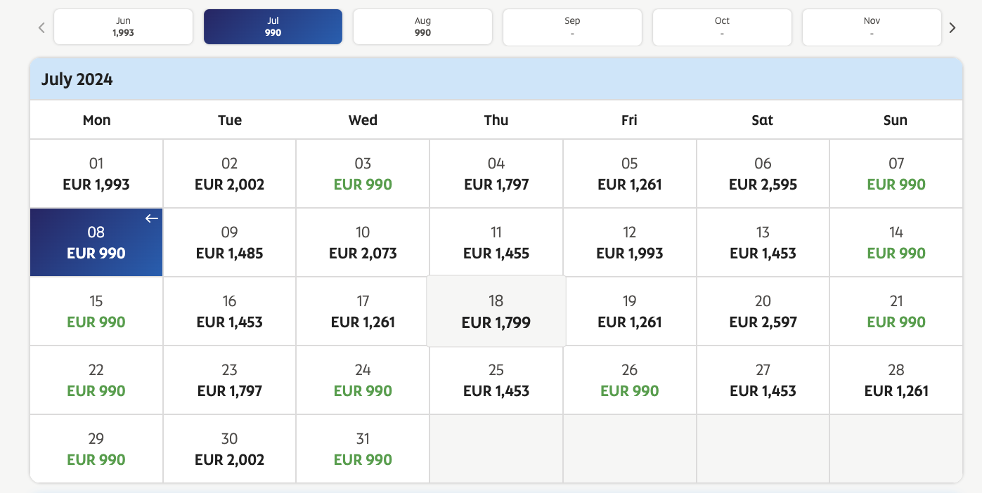Image resolution: width=982 pixels, height=493 pixels.
Task: Select July 03 fare EUR 990
Action: pos(363,174)
